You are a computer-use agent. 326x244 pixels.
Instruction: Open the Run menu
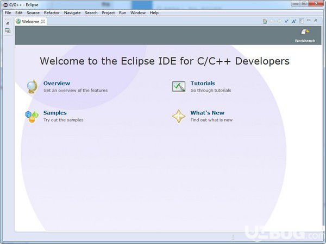(122, 12)
